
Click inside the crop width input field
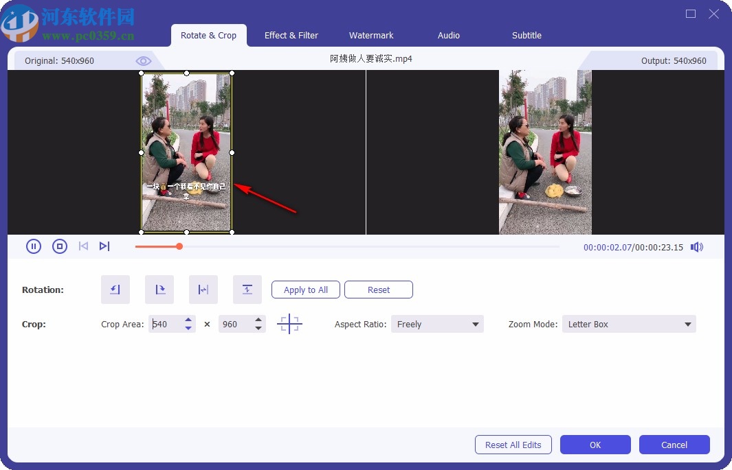(x=164, y=323)
